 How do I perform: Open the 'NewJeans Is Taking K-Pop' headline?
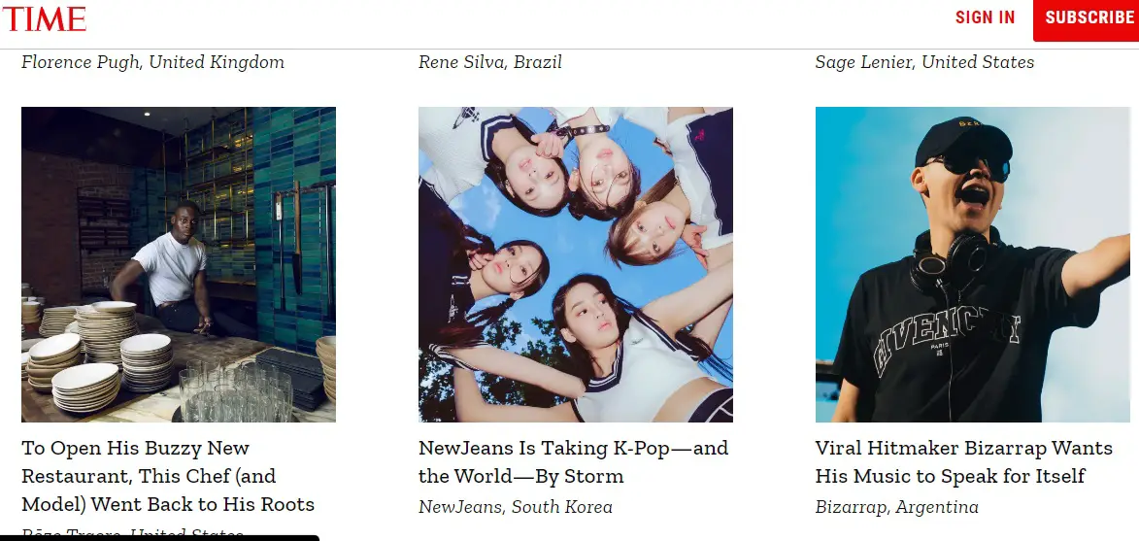click(573, 462)
